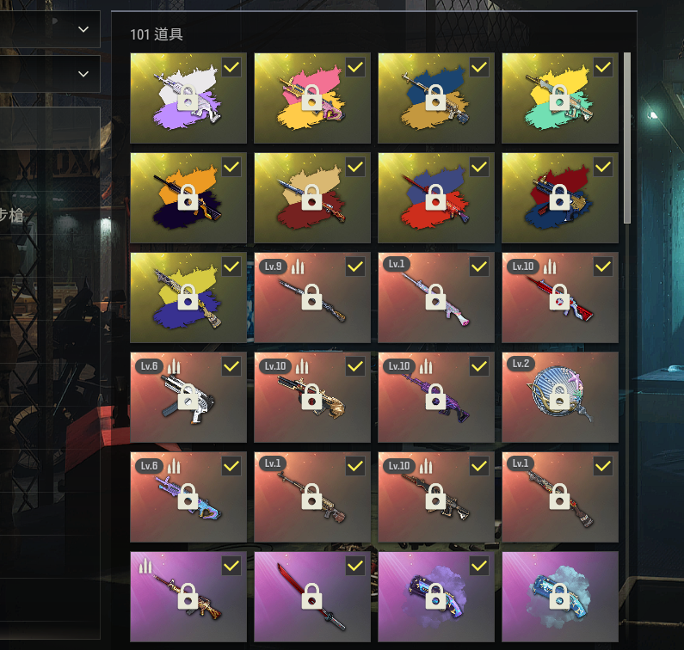Choose the Lv.9 dark rifle blueprint

coord(312,297)
